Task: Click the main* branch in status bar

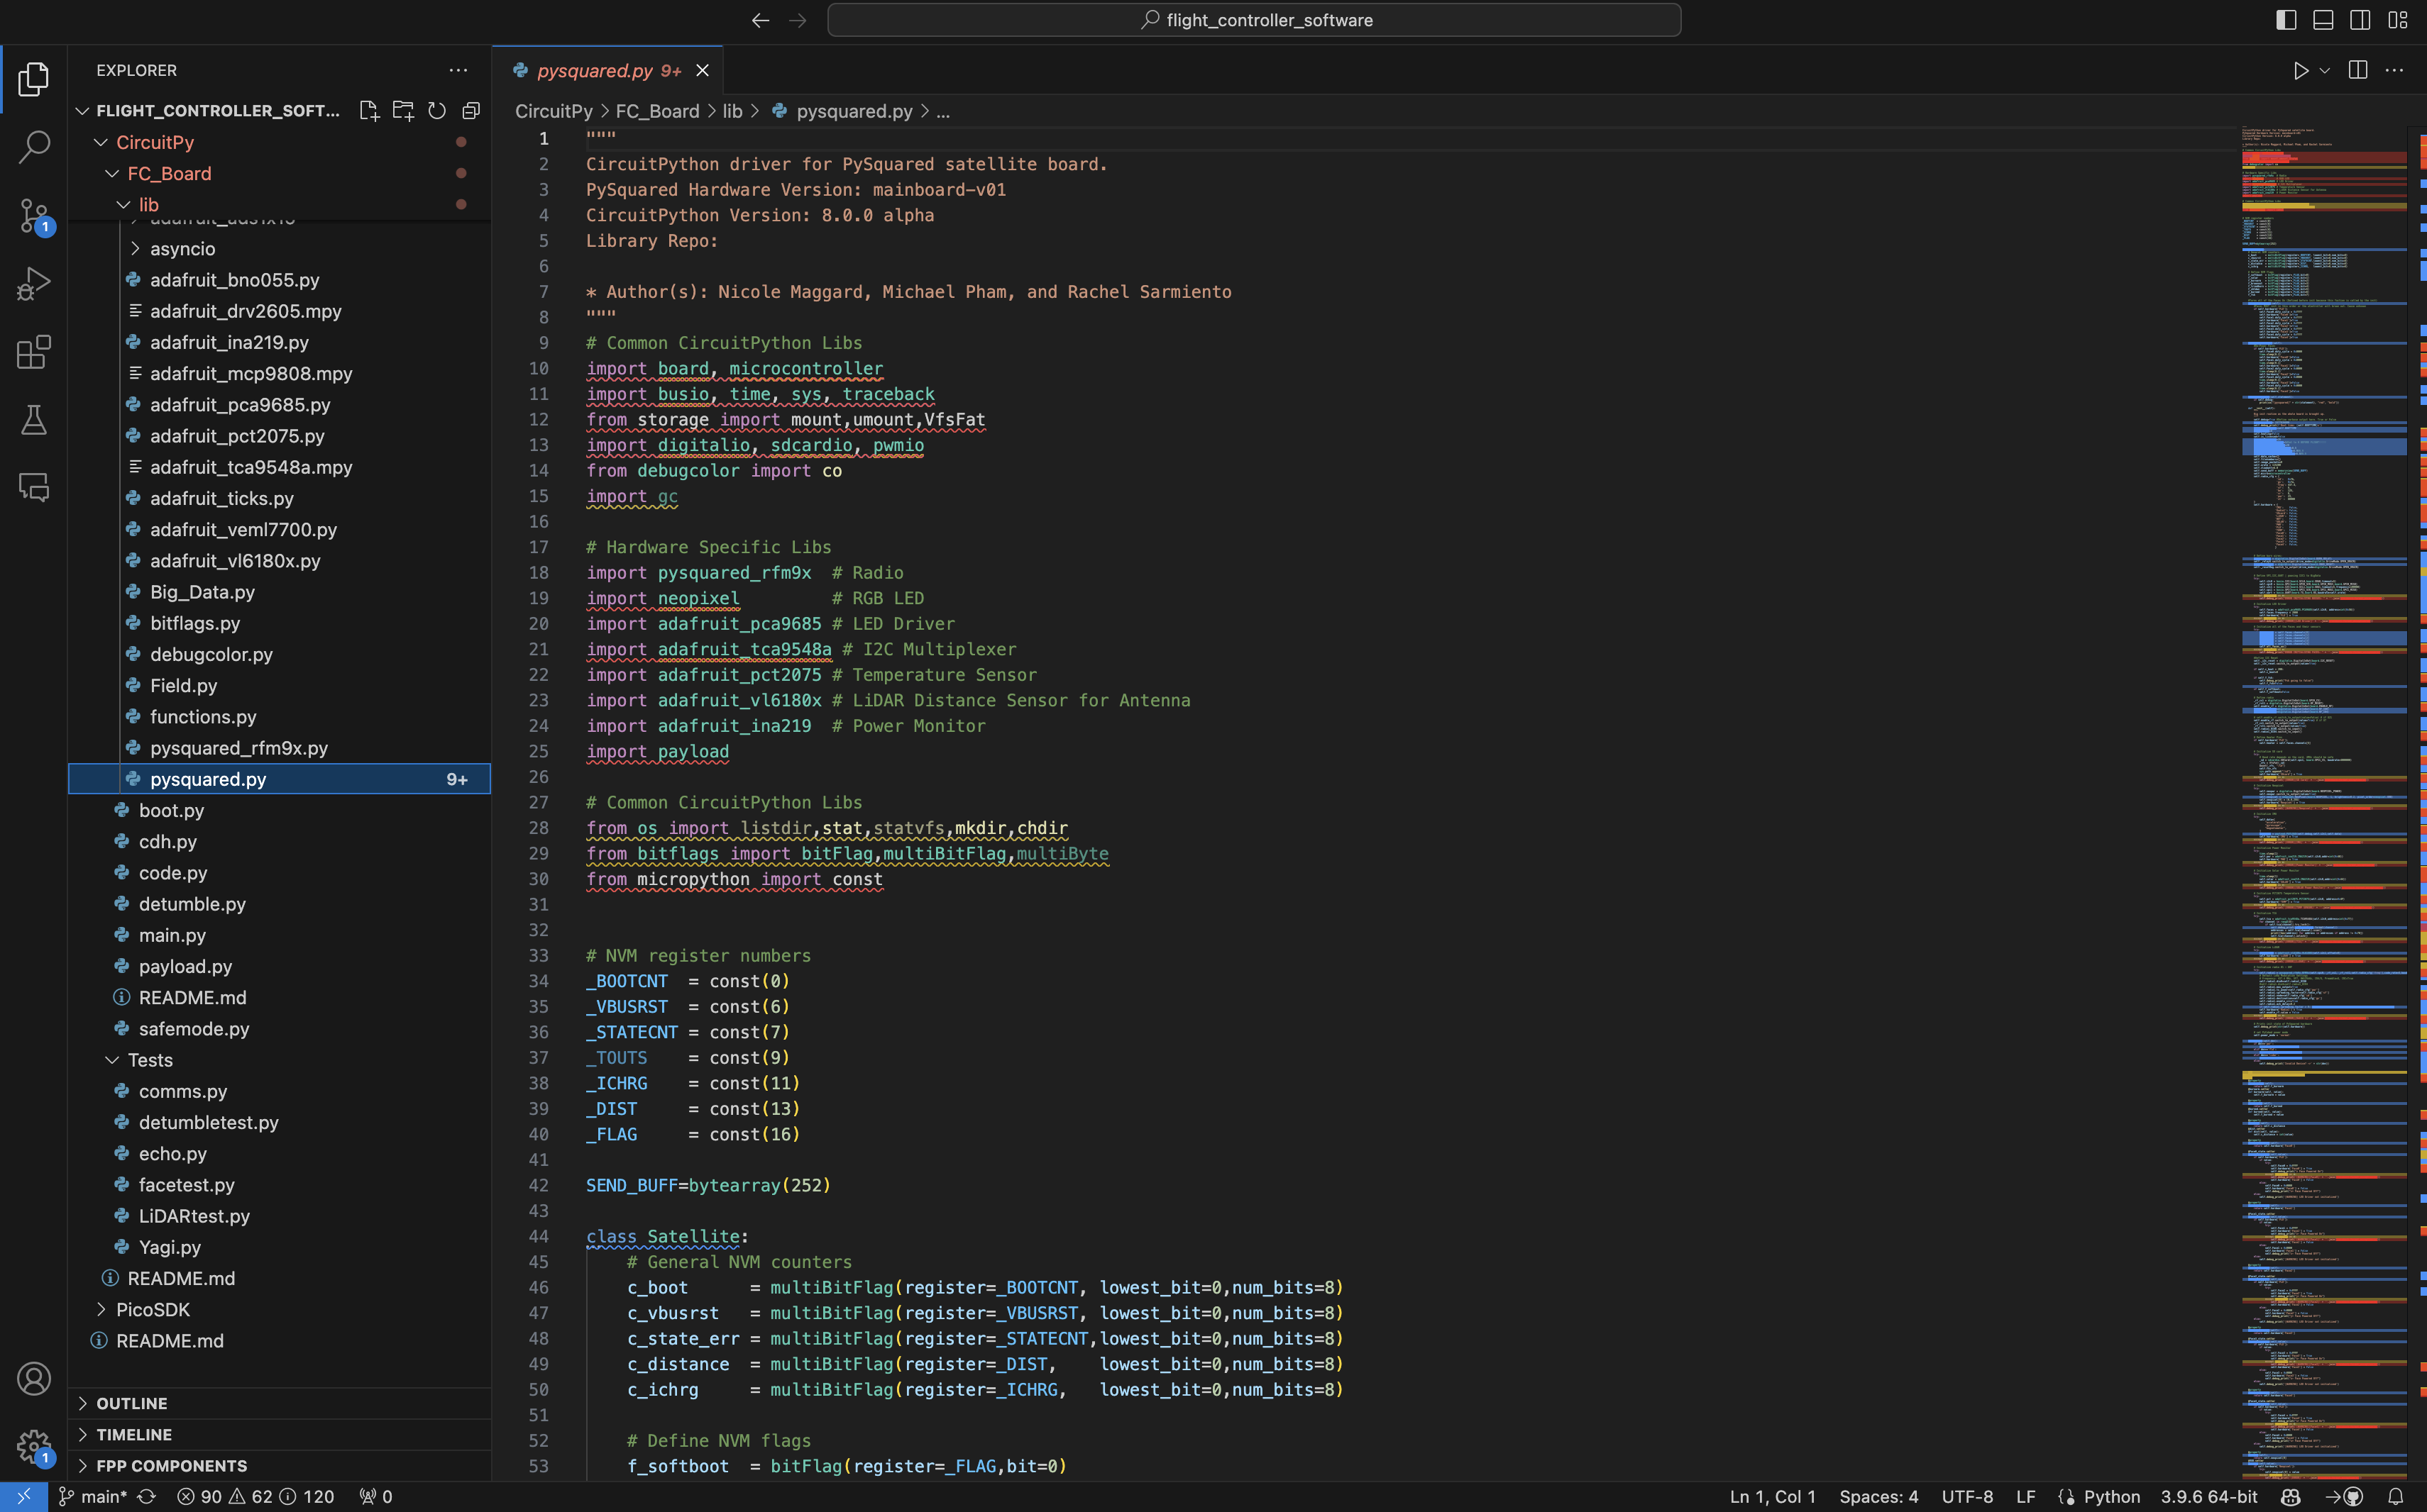Action: (x=93, y=1497)
